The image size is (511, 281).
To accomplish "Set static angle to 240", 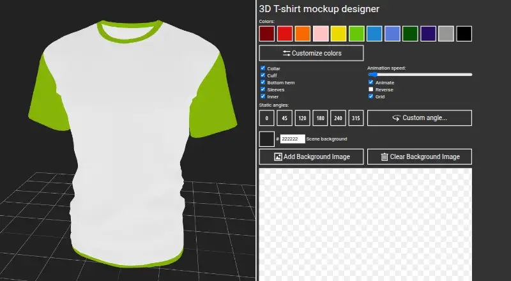I will pos(338,118).
